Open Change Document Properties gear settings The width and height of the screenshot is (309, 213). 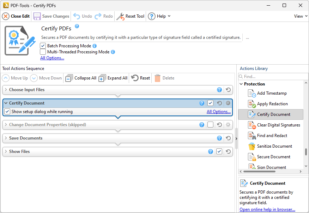pos(228,125)
